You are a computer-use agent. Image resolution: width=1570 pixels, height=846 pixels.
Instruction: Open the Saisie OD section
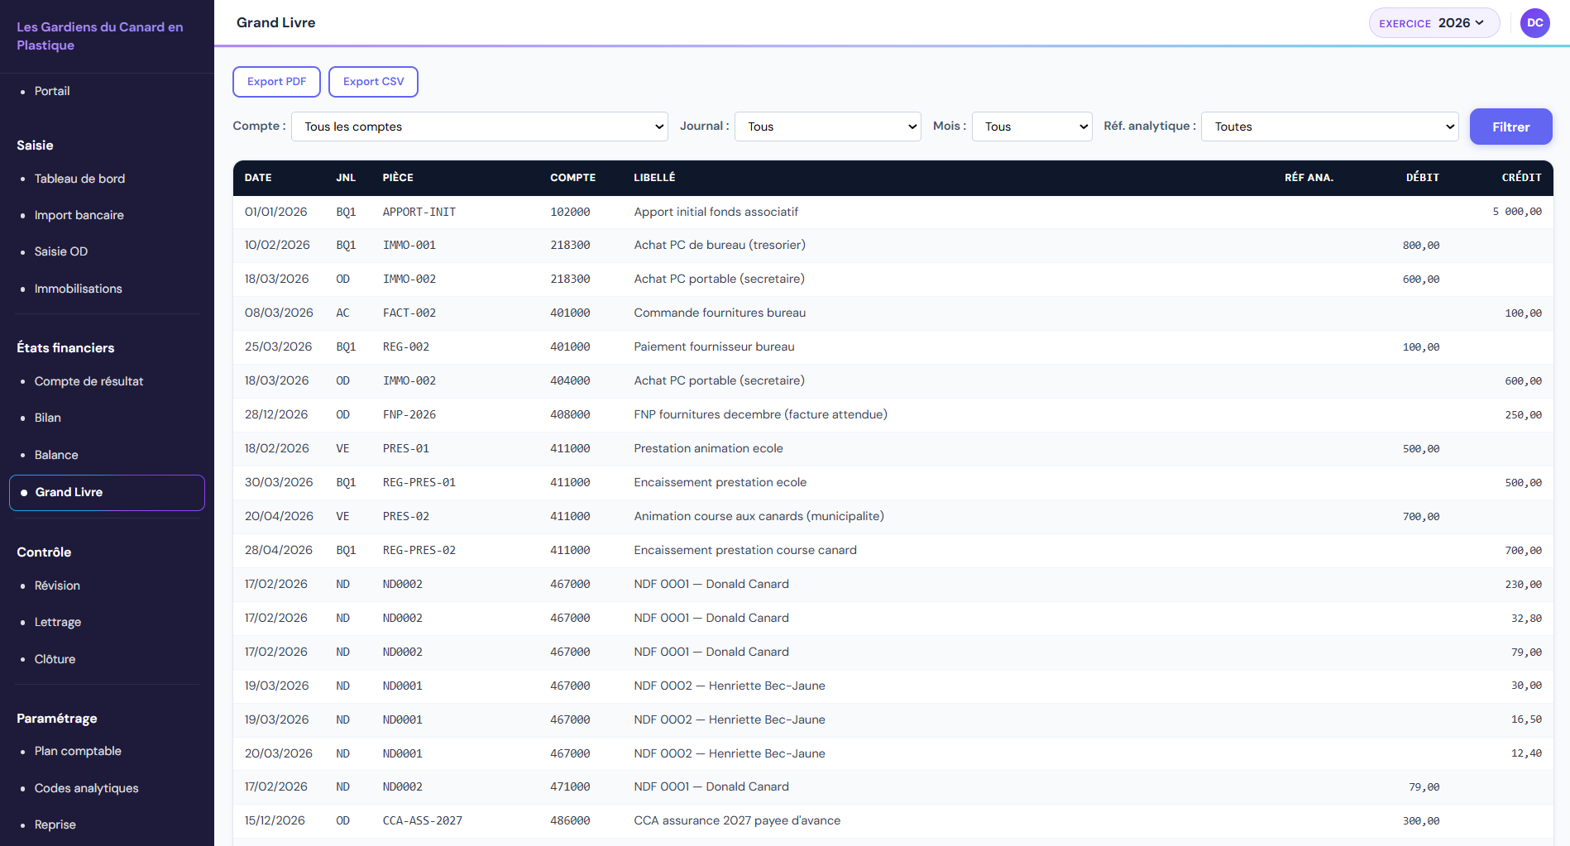(x=60, y=251)
